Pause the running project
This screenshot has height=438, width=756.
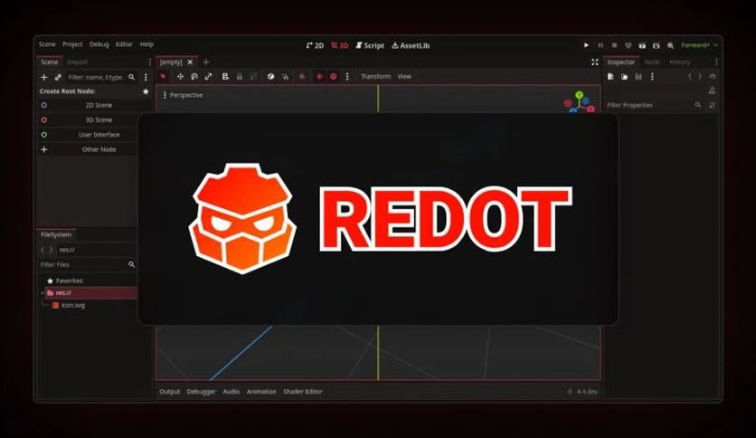pos(600,45)
